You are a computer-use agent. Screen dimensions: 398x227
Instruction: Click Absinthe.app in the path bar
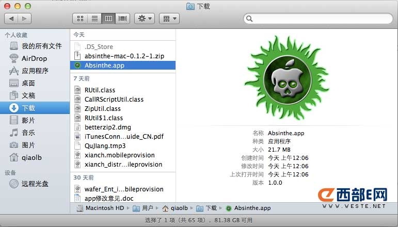click(x=248, y=208)
